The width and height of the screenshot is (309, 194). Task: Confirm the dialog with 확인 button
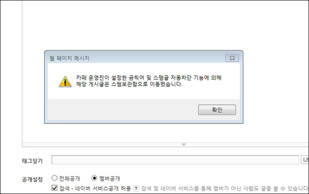click(217, 110)
